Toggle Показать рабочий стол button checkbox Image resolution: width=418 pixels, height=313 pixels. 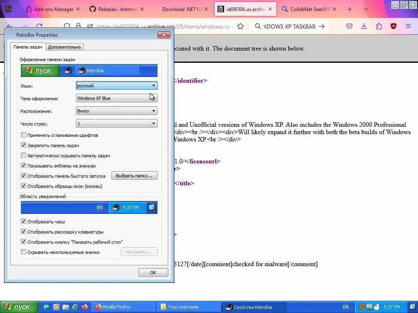(23, 242)
